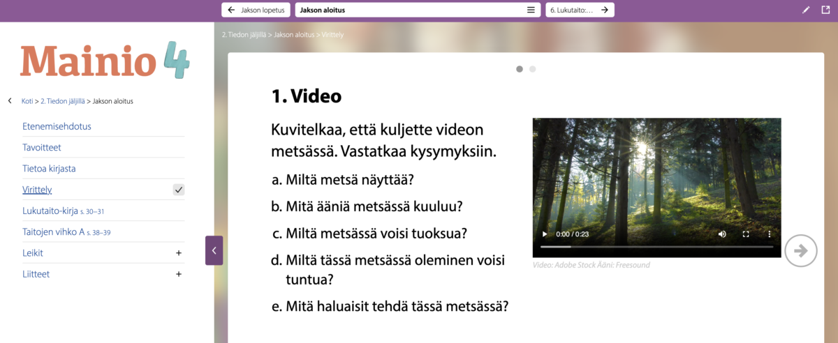Screen dimensions: 838x343
Task: Expand the Liitteet section
Action: pyautogui.click(x=179, y=274)
